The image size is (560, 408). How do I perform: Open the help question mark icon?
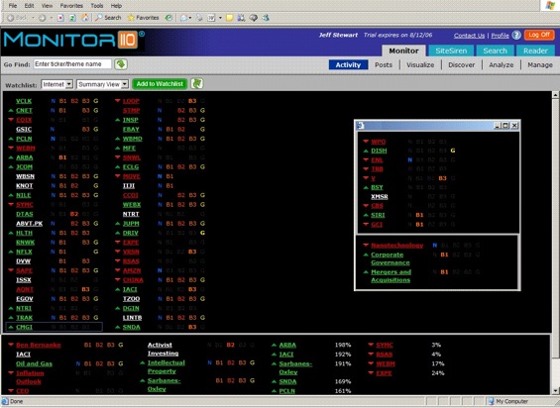coord(516,35)
